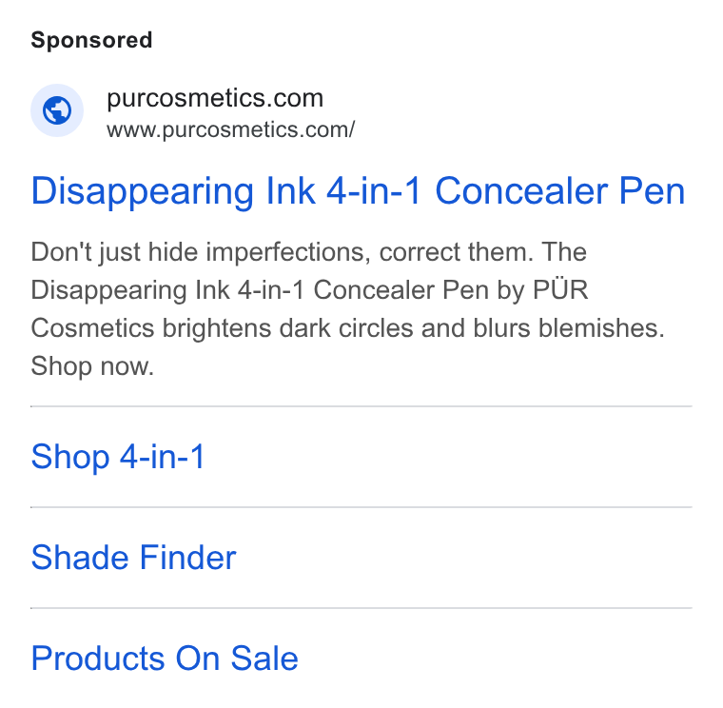The width and height of the screenshot is (723, 708).
Task: Click "Cosmetics brightens dark circles" description line
Action: point(222,328)
